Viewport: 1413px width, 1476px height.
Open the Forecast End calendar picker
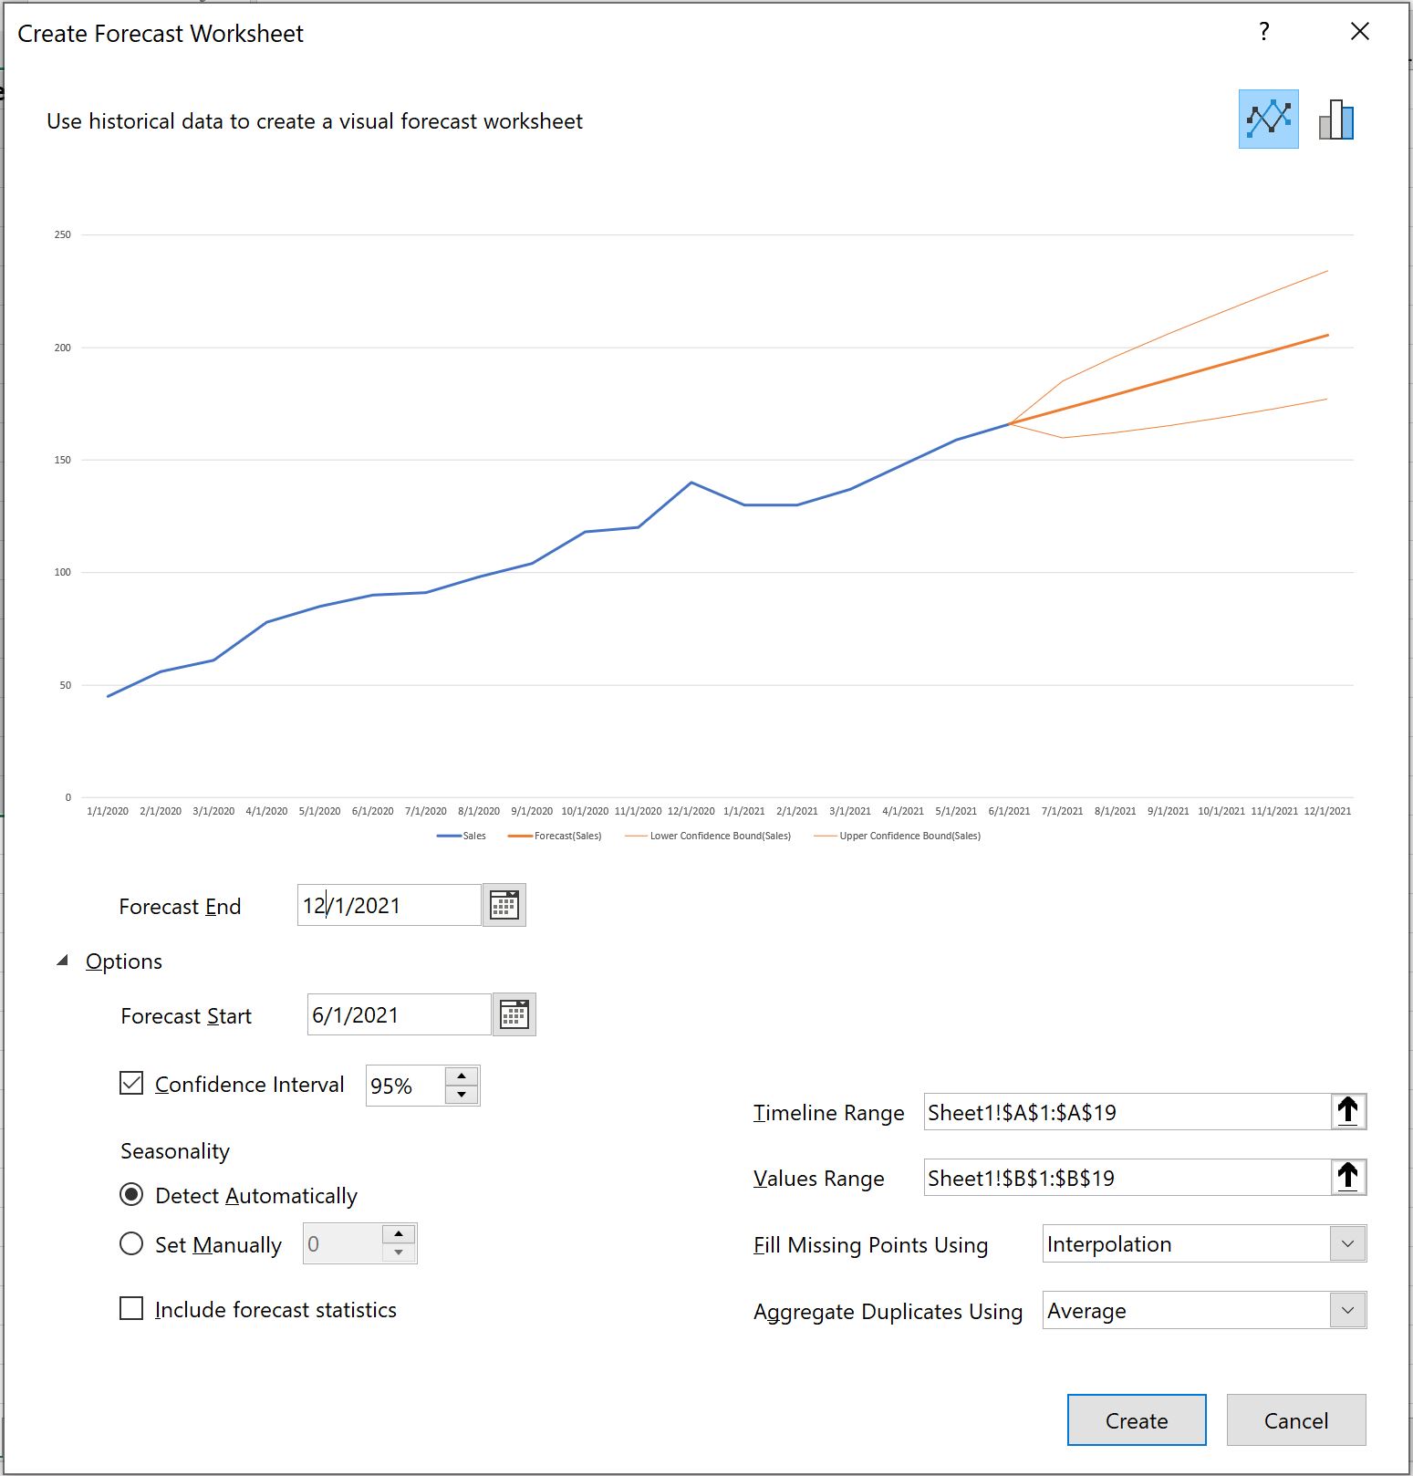point(504,905)
